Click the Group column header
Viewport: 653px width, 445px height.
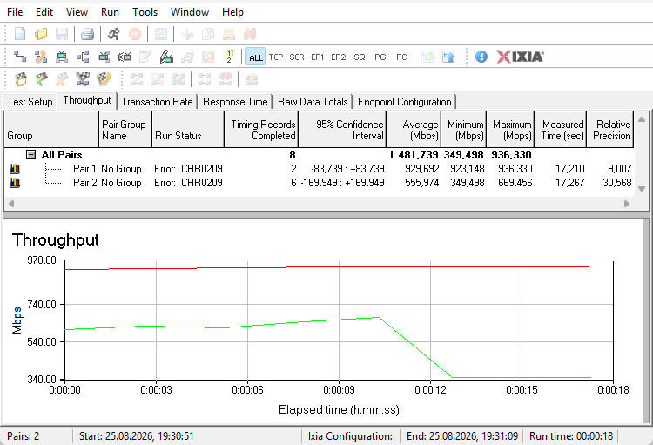point(51,129)
